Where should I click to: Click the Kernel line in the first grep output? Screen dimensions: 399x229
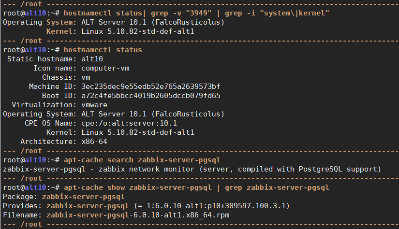pyautogui.click(x=120, y=31)
